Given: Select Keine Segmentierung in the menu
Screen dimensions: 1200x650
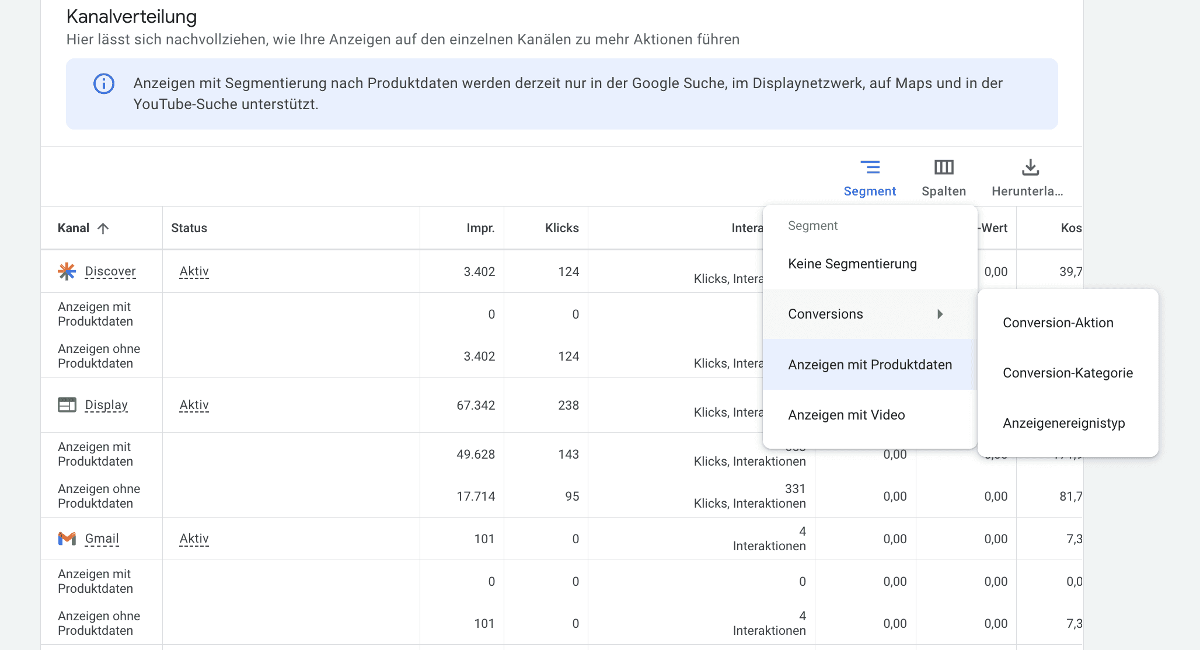Looking at the screenshot, I should tap(852, 263).
